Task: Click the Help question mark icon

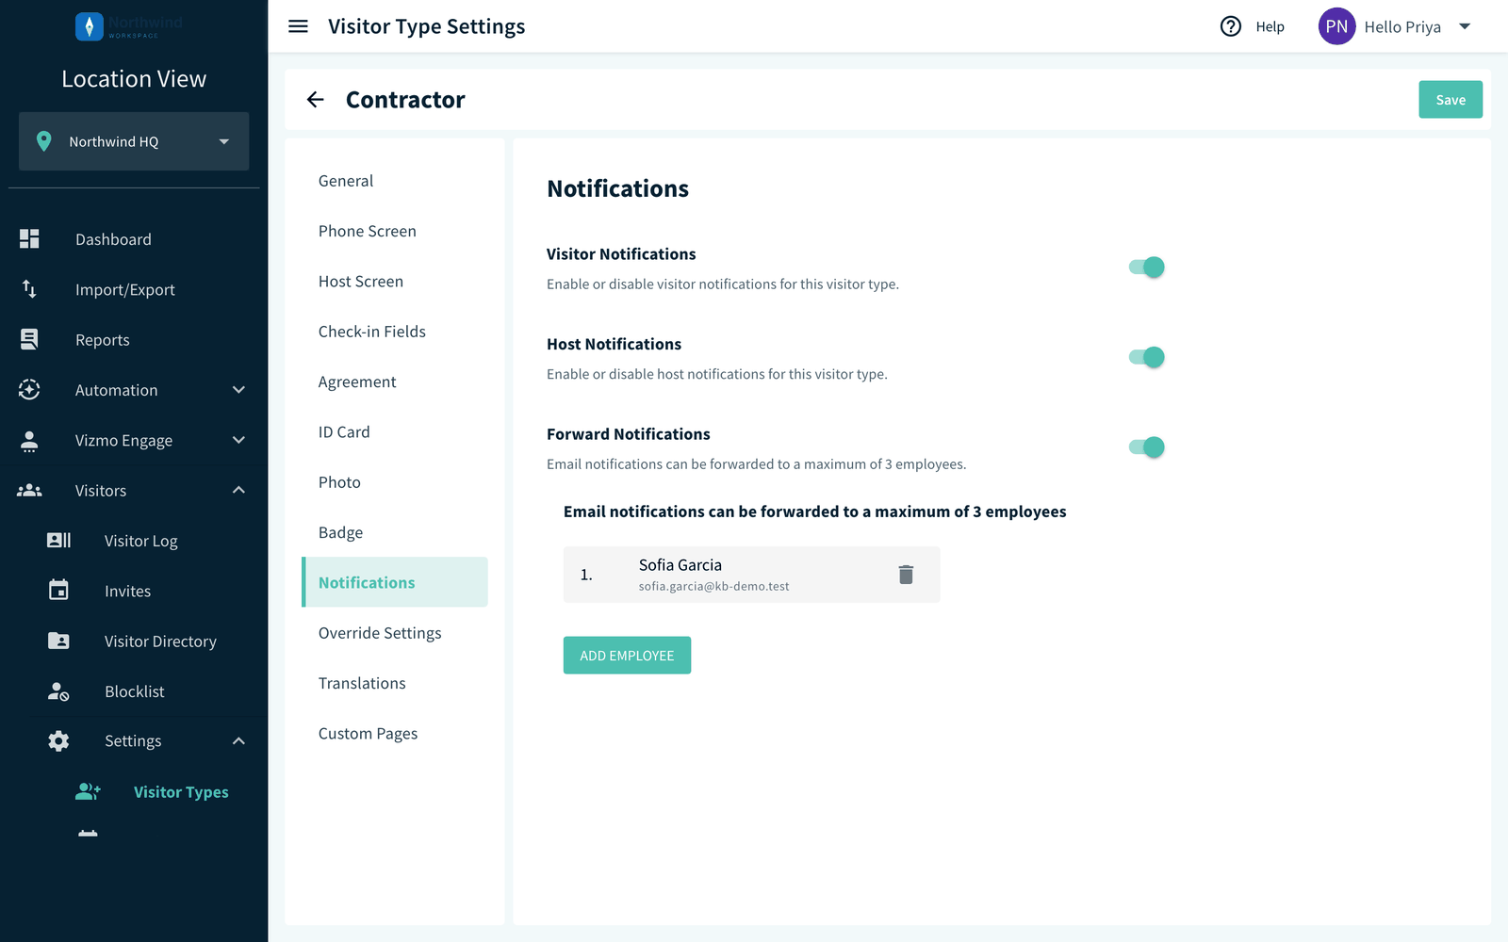Action: pyautogui.click(x=1231, y=26)
